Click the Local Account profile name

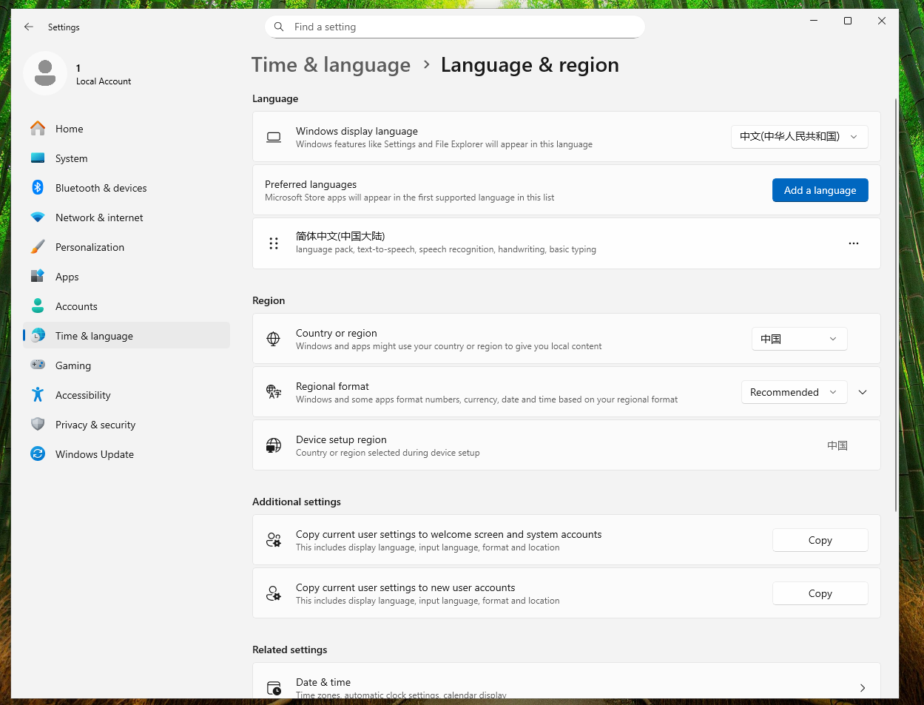104,81
